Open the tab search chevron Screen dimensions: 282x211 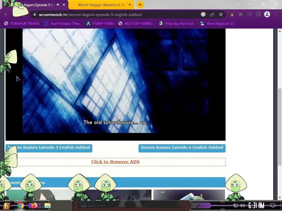(x=238, y=4)
